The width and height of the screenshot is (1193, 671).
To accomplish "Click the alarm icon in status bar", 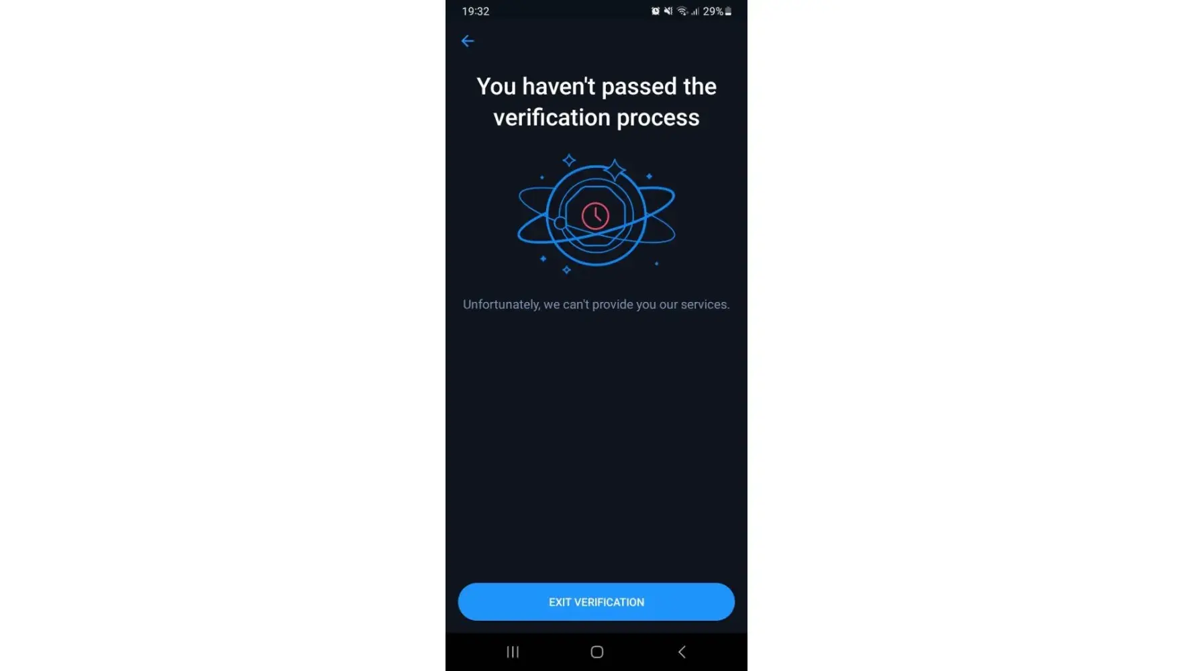I will point(656,11).
